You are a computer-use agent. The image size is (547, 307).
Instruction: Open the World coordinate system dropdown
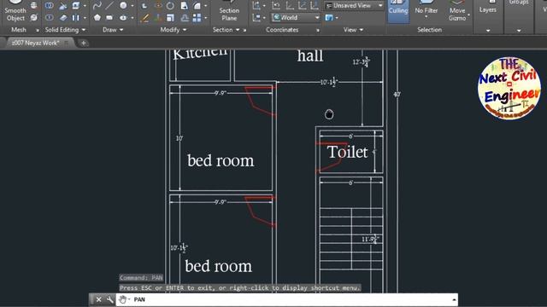(x=296, y=17)
